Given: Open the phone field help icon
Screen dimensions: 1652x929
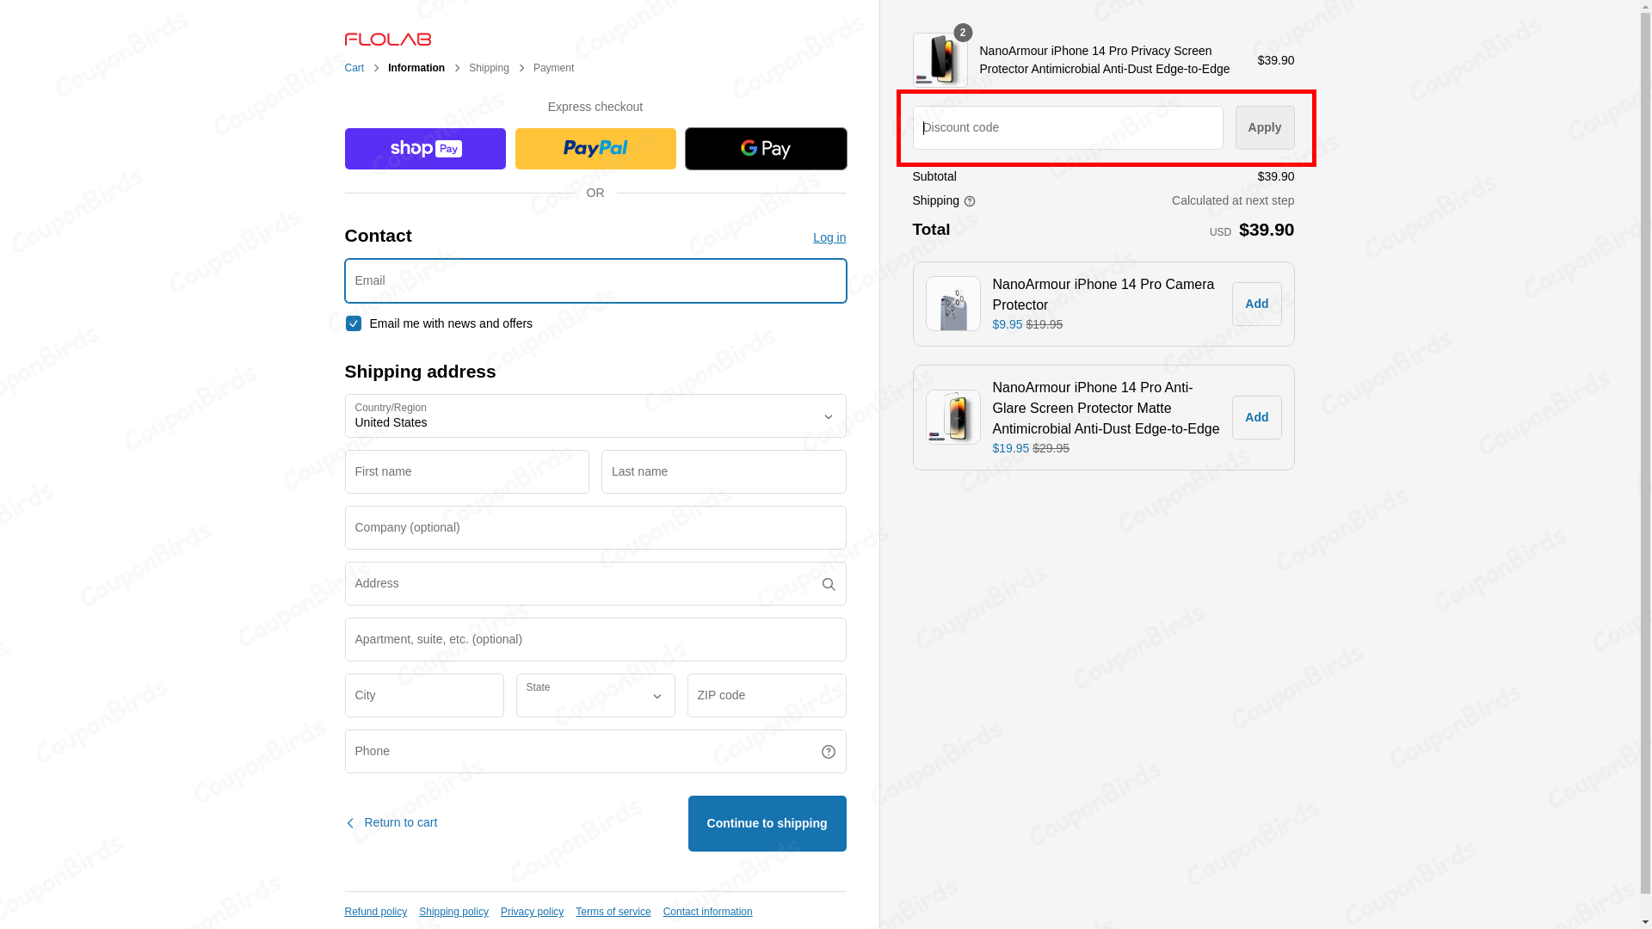Looking at the screenshot, I should click(x=828, y=751).
